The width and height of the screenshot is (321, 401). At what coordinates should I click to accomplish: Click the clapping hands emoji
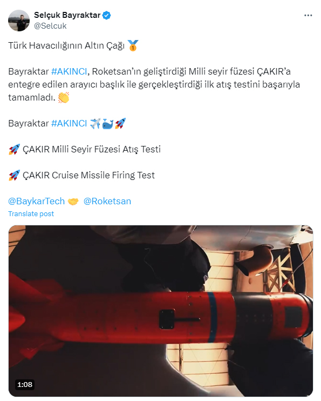63,97
